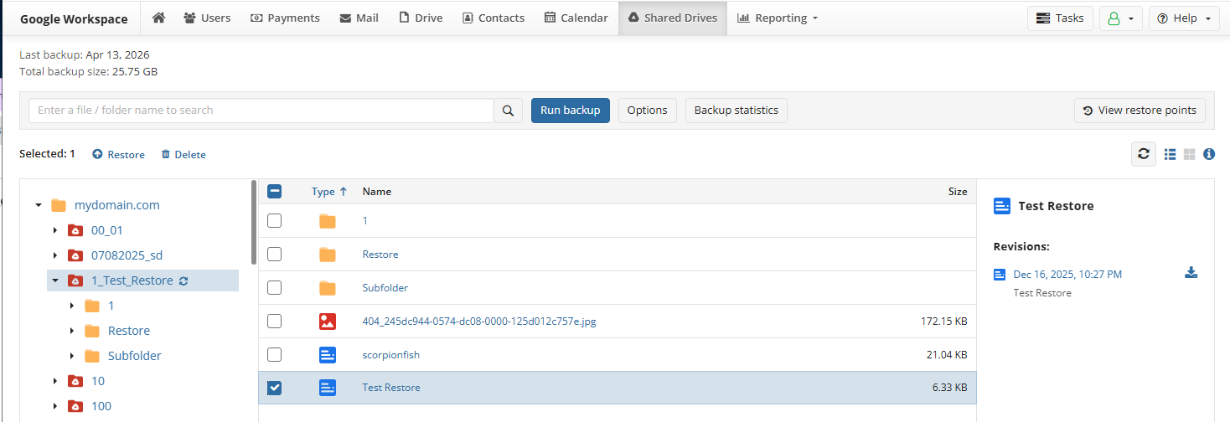
Task: Switch to grid view layout icon
Action: pos(1189,154)
